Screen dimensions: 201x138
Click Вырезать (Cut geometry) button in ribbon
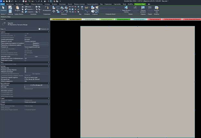pyautogui.click(x=29, y=9)
